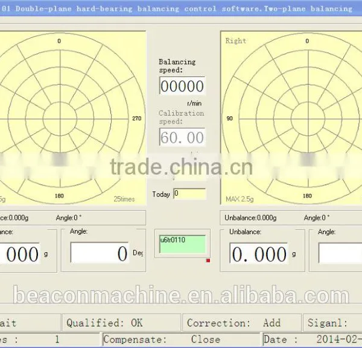The height and width of the screenshot is (348, 362).
Task: Click the left polar chart center
Action: click(60, 119)
